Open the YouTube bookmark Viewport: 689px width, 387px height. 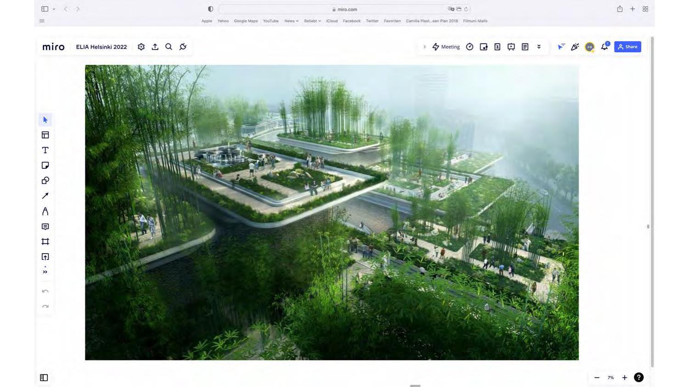pyautogui.click(x=271, y=21)
